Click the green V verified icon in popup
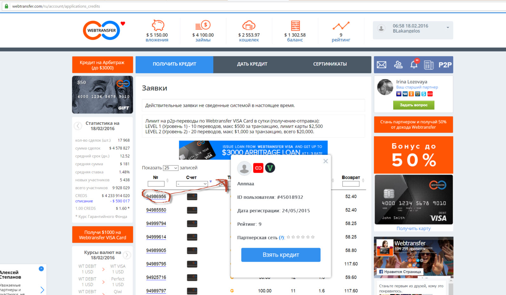Image resolution: width=506 pixels, height=295 pixels. [x=270, y=168]
